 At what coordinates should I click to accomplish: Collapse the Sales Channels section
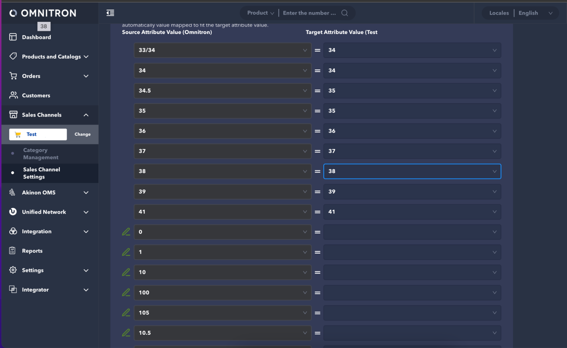click(x=86, y=115)
